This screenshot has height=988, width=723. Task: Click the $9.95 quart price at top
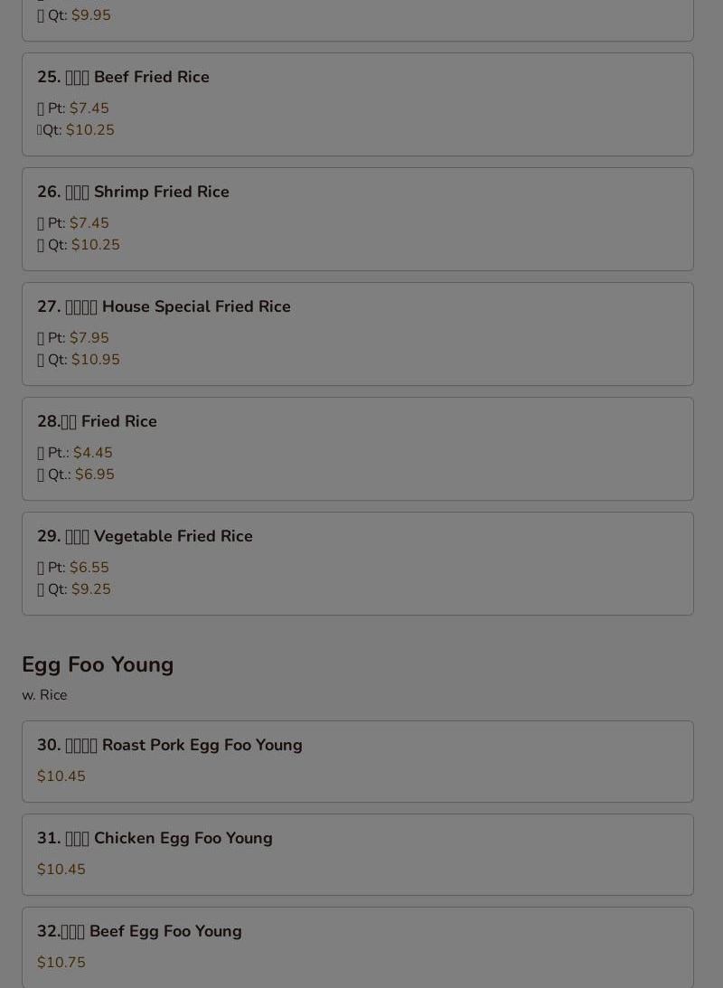(x=90, y=15)
